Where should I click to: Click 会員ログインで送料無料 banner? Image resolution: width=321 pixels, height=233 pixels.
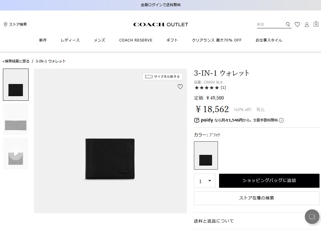pyautogui.click(x=161, y=5)
